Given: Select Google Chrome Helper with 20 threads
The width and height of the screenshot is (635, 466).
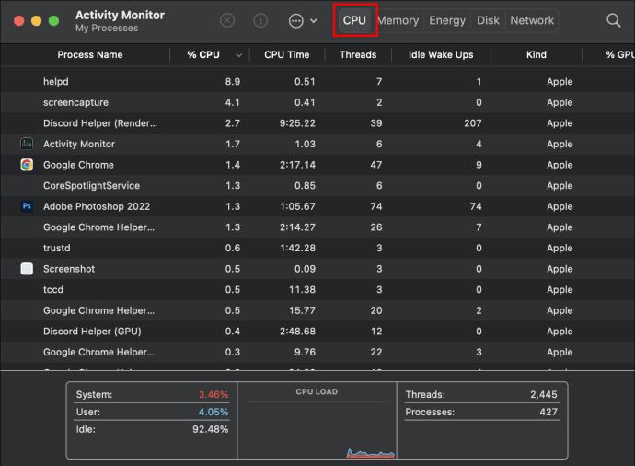Looking at the screenshot, I should pos(317,310).
